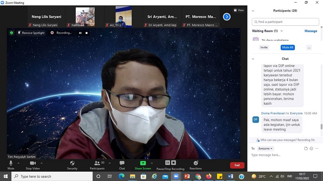
Task: Collapse the Waiting Room section
Action: 282,31
